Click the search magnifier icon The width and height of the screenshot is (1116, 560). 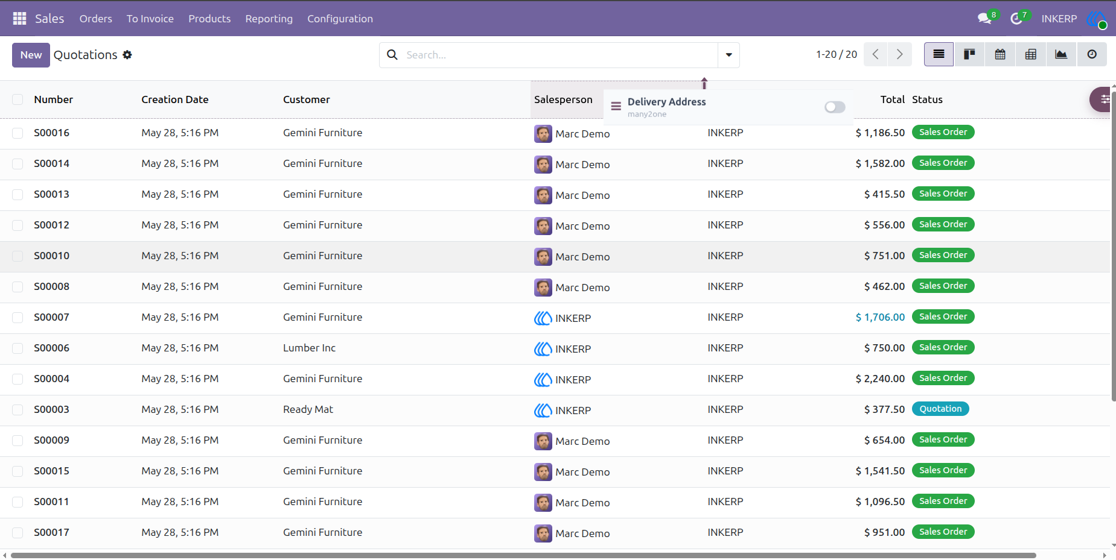coord(392,55)
